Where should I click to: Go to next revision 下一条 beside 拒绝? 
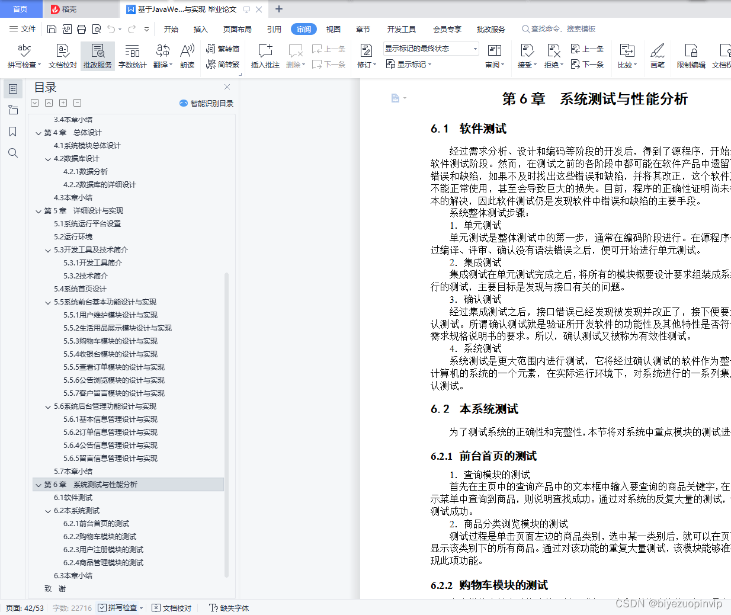click(x=587, y=64)
